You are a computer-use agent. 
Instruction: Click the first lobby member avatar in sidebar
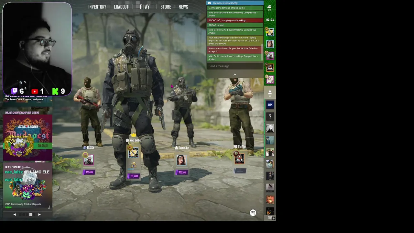270,32
